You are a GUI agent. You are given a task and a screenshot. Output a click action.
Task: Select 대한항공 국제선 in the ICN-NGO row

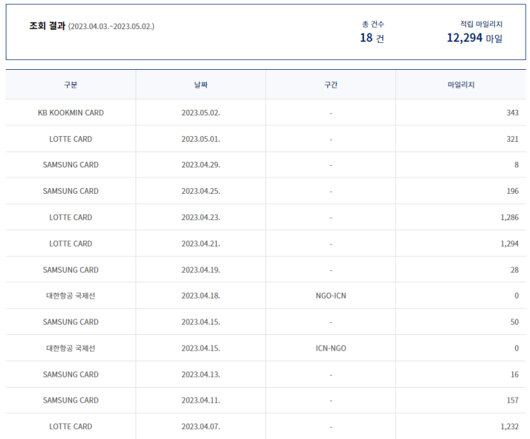(x=71, y=348)
